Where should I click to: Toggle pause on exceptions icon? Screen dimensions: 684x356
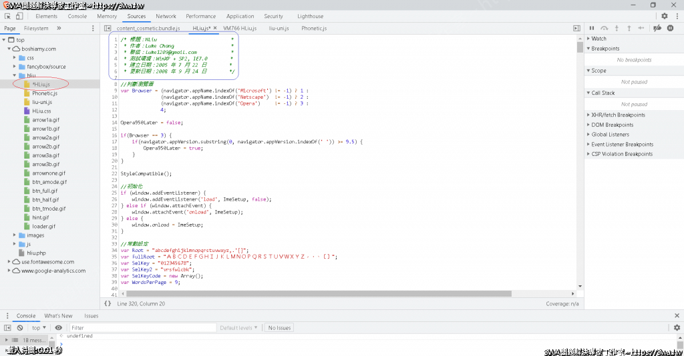670,28
